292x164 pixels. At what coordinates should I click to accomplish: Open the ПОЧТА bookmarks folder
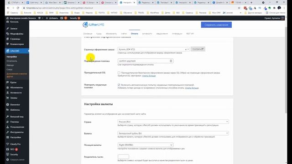pyautogui.click(x=100, y=13)
